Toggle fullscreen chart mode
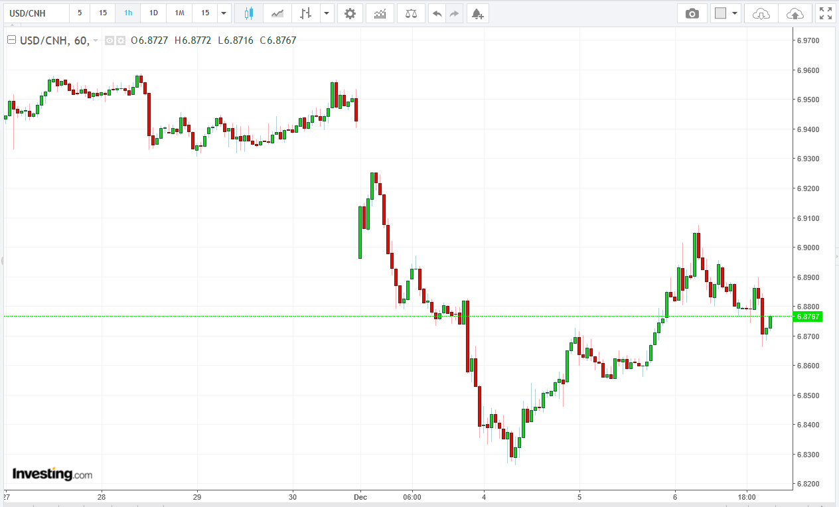Screen dimensions: 839x507 coord(825,13)
